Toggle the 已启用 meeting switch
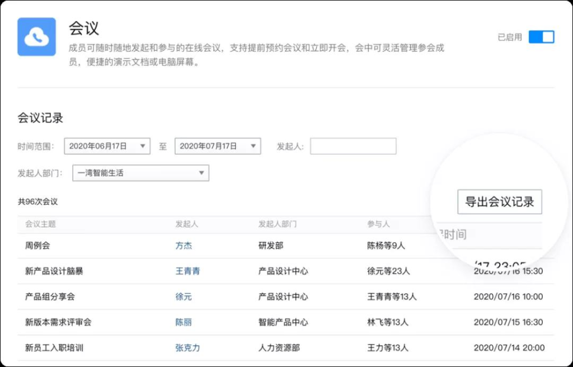The image size is (573, 367). (541, 37)
